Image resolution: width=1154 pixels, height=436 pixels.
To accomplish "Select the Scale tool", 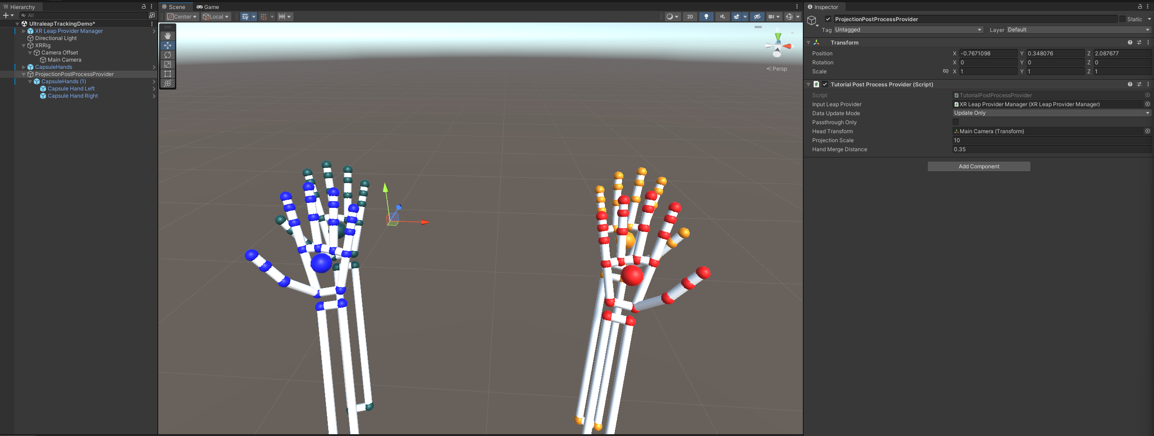I will [168, 64].
